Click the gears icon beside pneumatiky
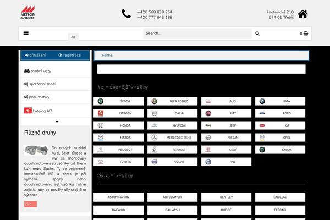The height and width of the screenshot is (220, 330). tap(26, 97)
